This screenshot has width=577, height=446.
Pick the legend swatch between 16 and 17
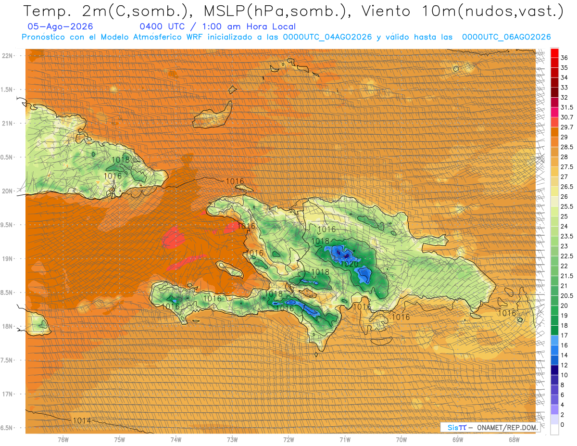click(554, 340)
